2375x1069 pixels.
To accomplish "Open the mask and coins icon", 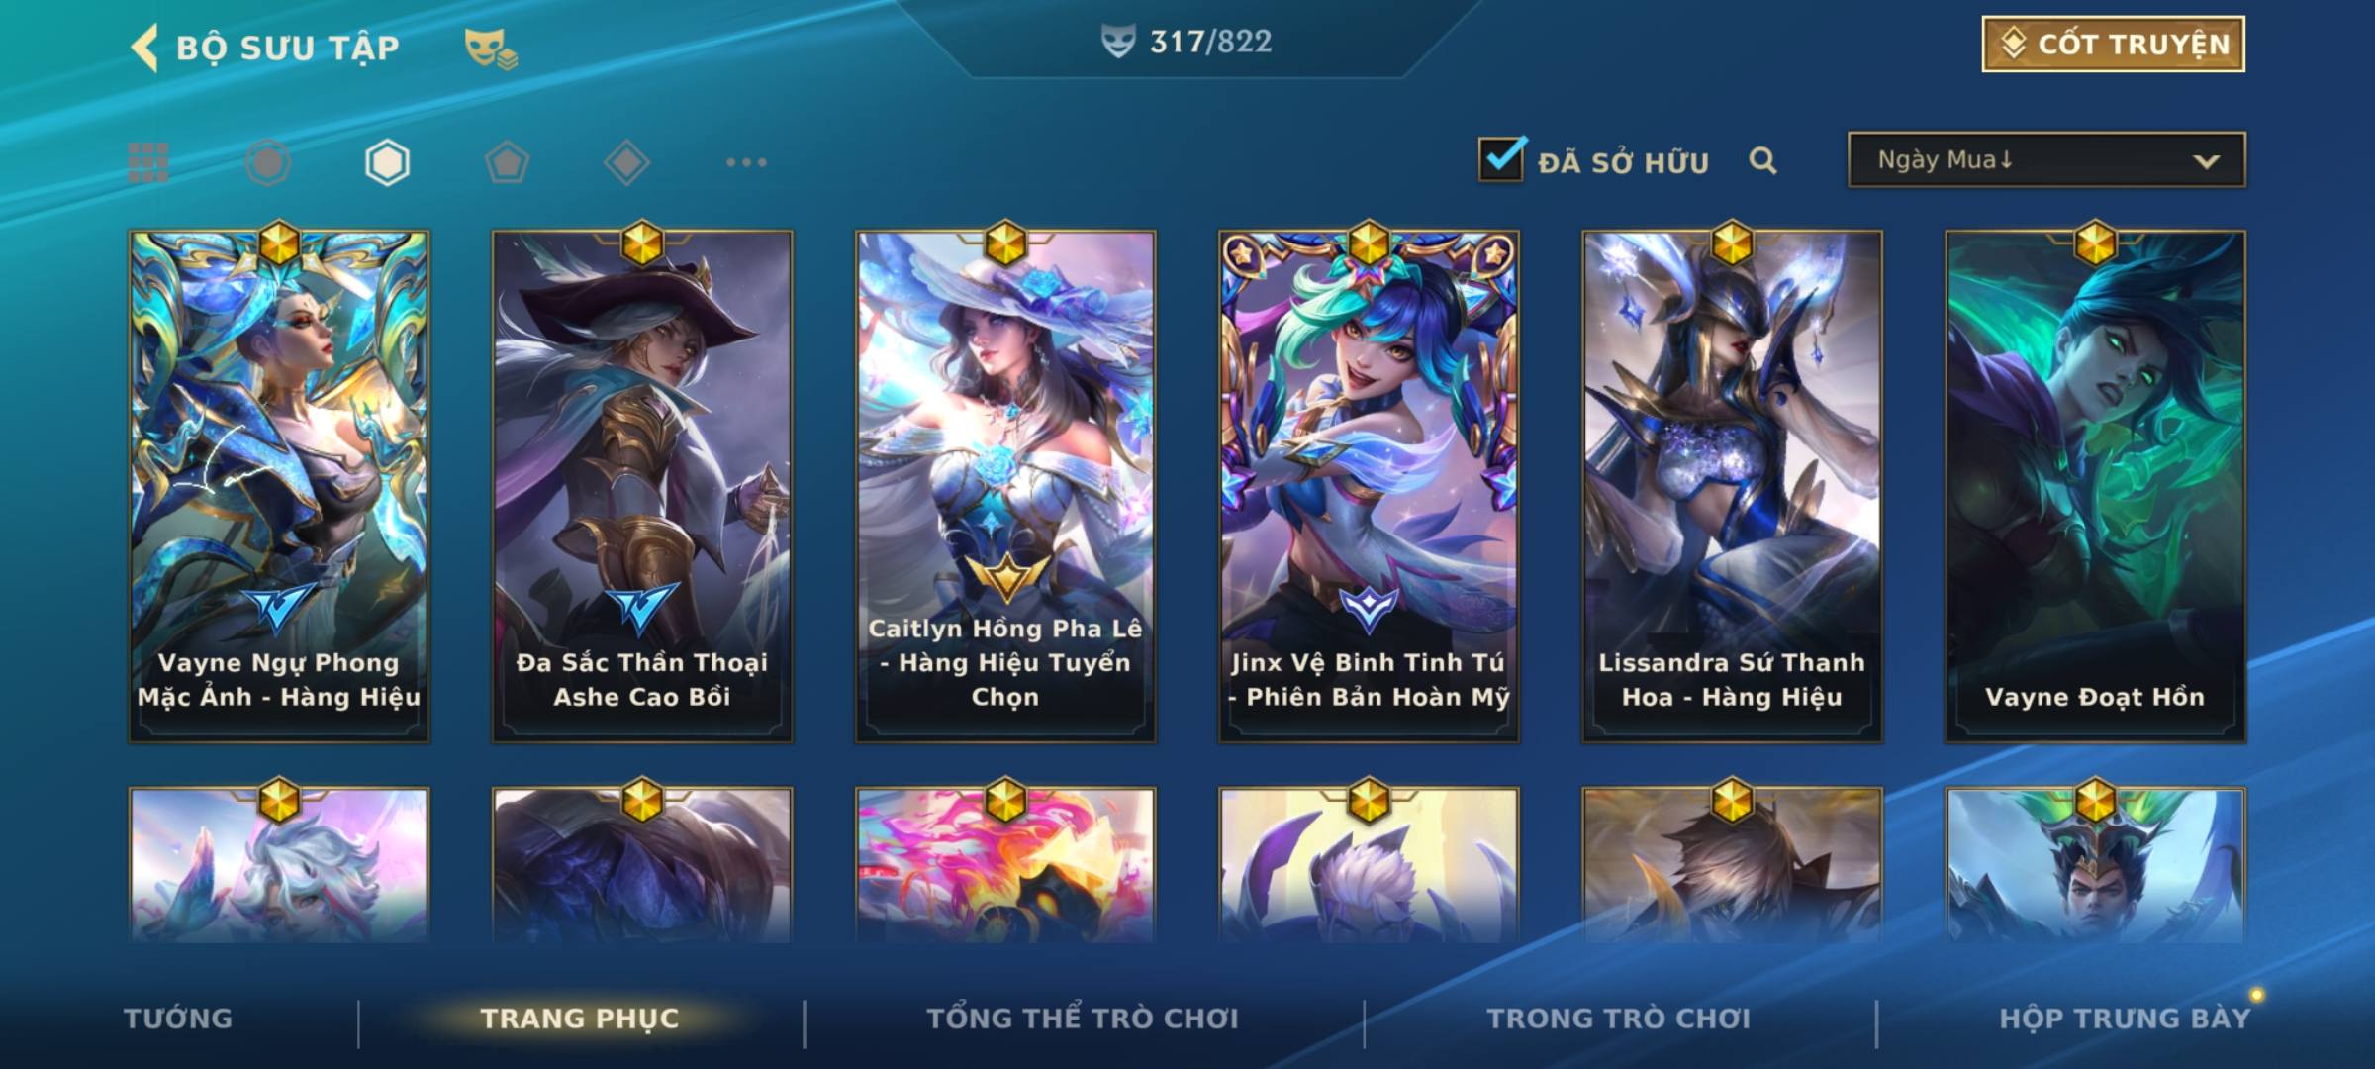I will point(491,49).
